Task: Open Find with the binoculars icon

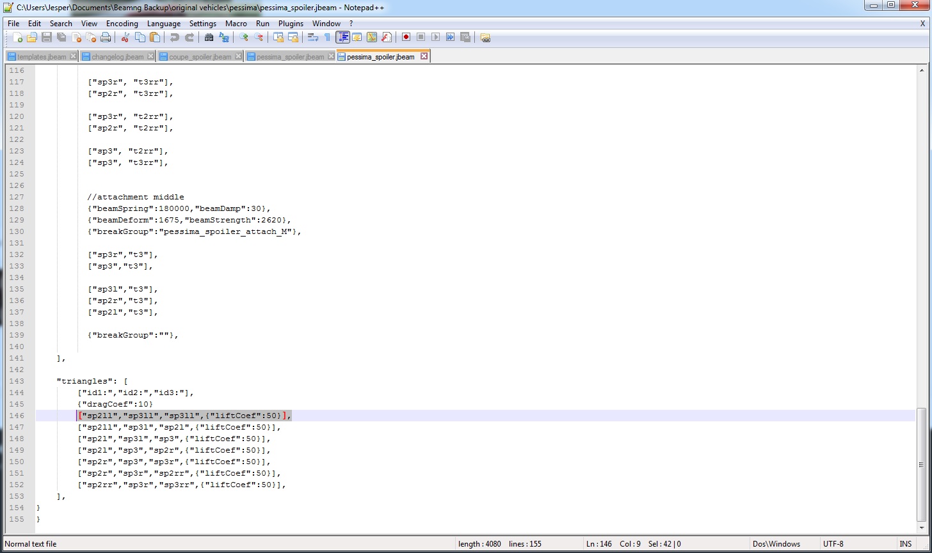Action: [209, 37]
